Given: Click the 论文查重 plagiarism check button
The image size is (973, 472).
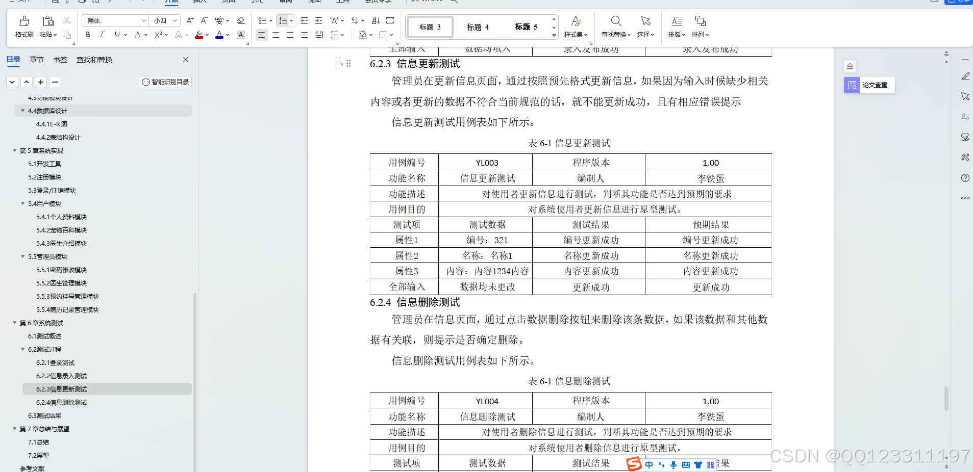Looking at the screenshot, I should [869, 85].
